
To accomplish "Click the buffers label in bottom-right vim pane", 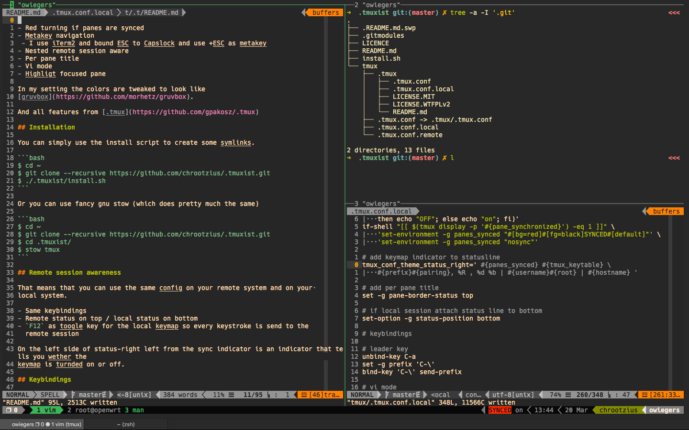I will pyautogui.click(x=666, y=211).
